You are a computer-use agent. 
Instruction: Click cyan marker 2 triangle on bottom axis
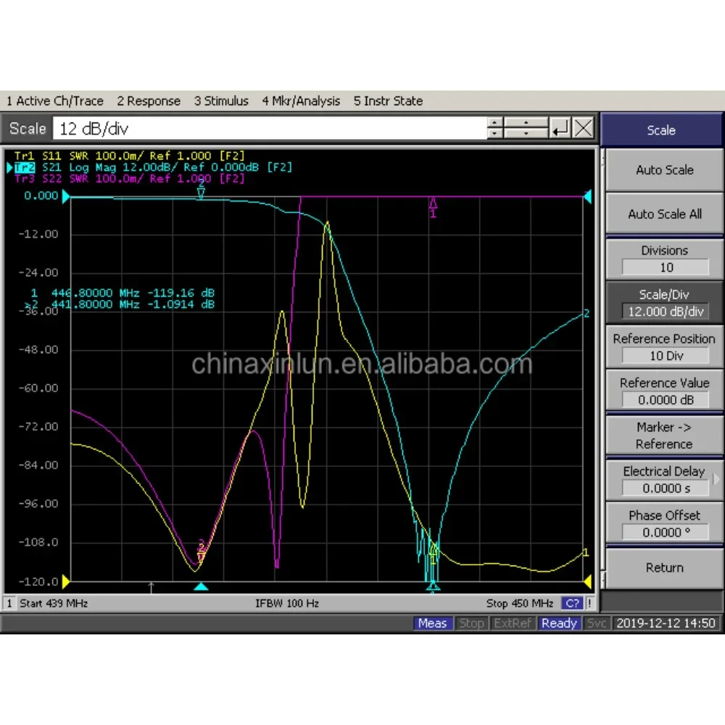pos(201,587)
